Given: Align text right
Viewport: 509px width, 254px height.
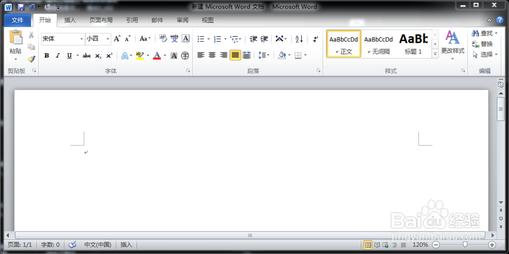Looking at the screenshot, I should click(223, 55).
